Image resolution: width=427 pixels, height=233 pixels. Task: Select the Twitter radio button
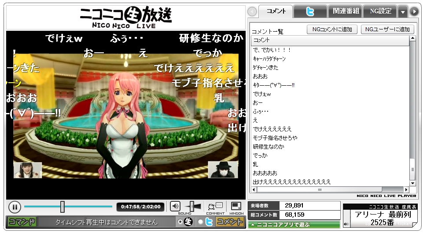click(x=200, y=222)
